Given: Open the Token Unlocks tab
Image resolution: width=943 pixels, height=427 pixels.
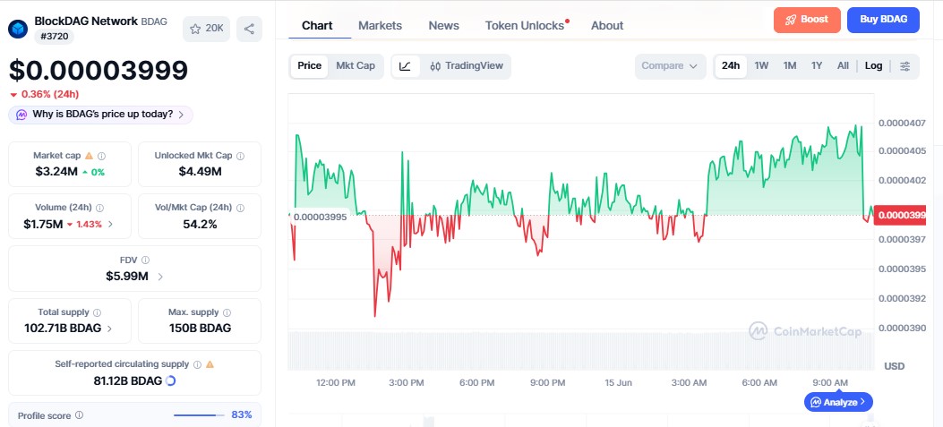Looking at the screenshot, I should [525, 26].
